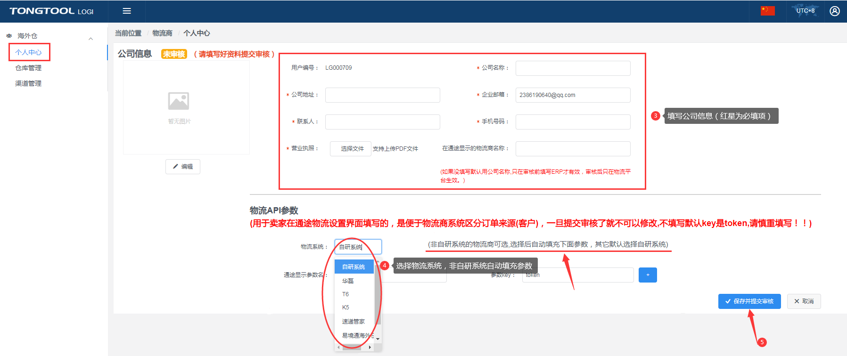Select T6 from the dropdown list
Image resolution: width=847 pixels, height=356 pixels.
tap(354, 294)
